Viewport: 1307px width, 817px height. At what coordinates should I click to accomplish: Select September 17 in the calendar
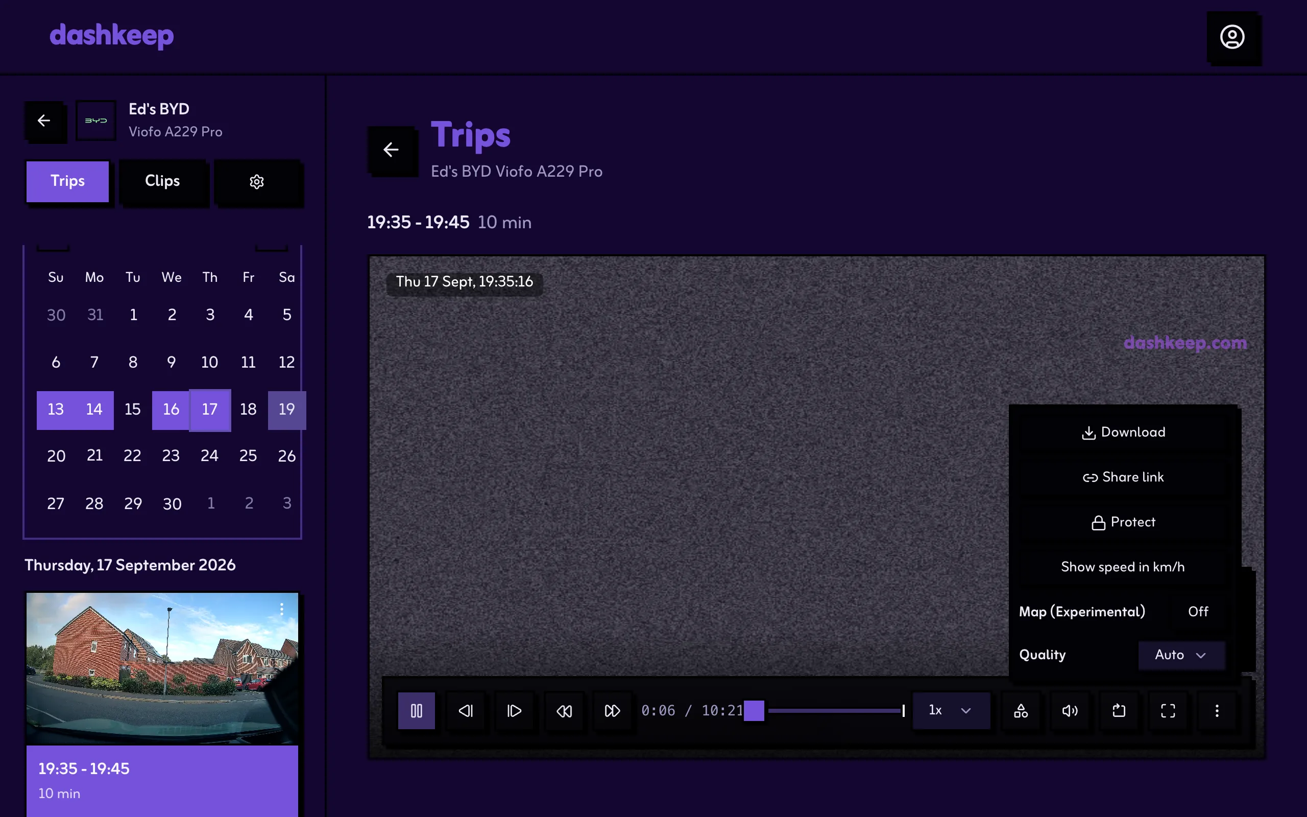coord(210,410)
